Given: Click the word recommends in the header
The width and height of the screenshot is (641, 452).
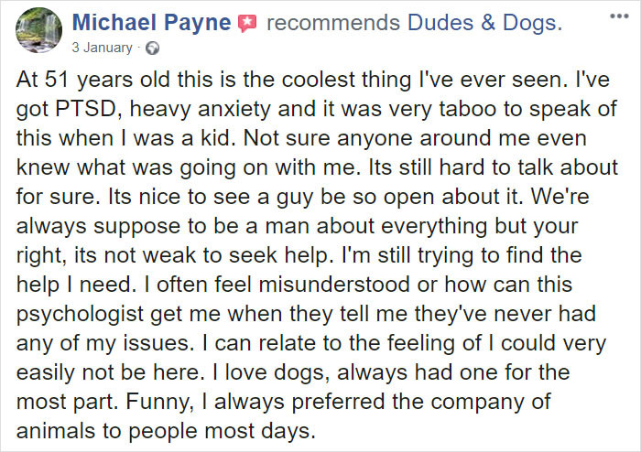Looking at the screenshot, I should point(333,23).
